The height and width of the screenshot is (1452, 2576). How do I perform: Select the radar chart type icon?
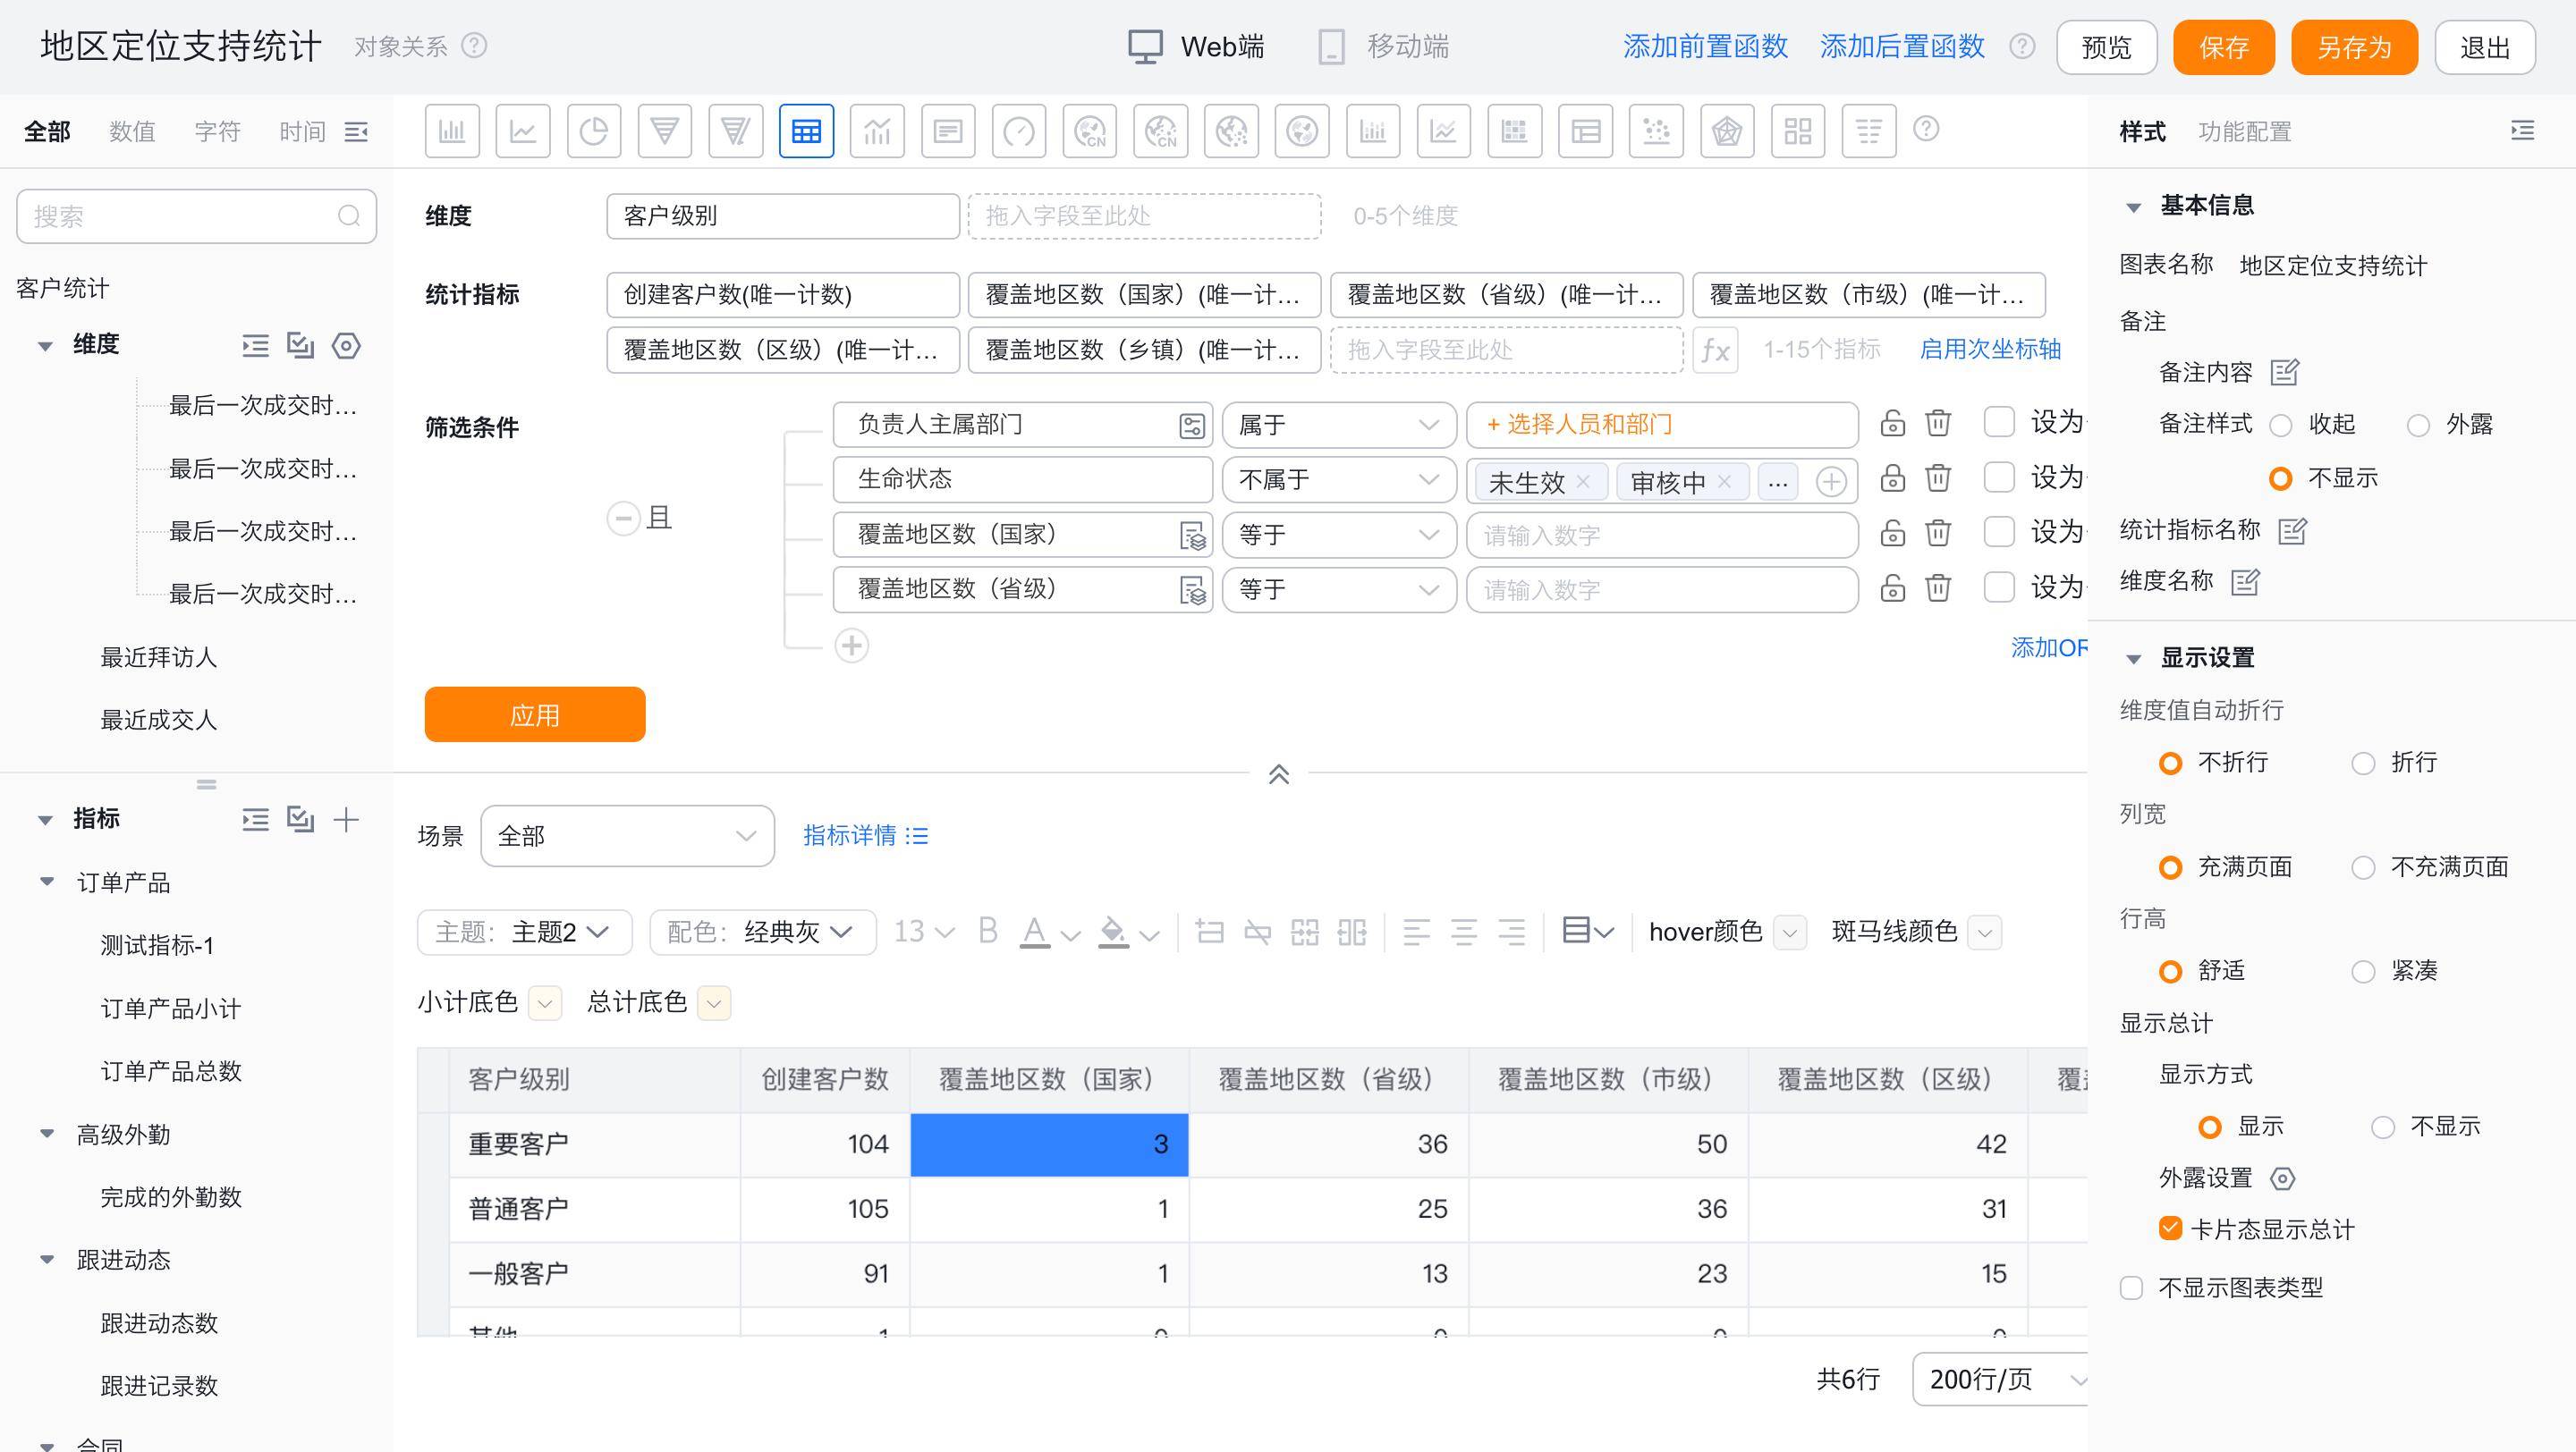[x=1727, y=131]
